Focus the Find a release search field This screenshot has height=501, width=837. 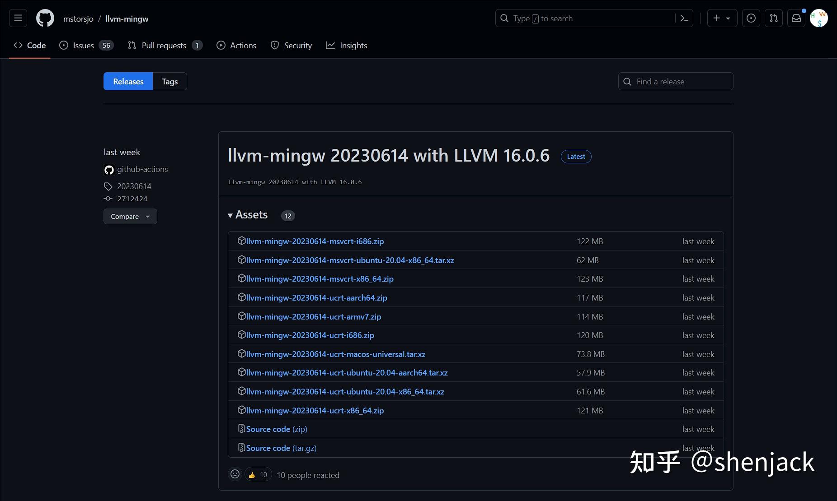point(676,81)
